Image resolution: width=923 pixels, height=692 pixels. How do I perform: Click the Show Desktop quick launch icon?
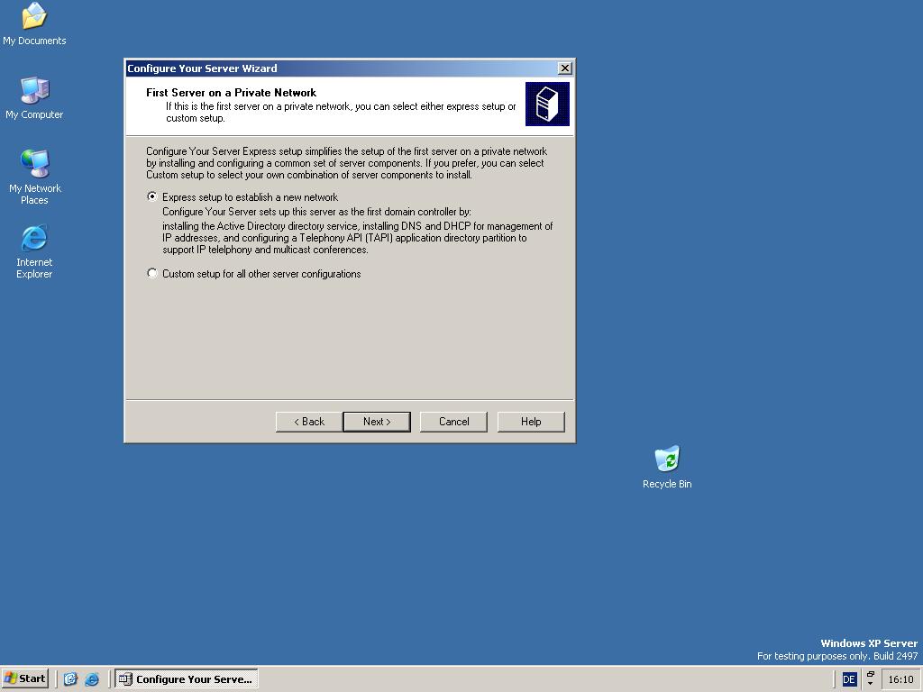coord(70,679)
